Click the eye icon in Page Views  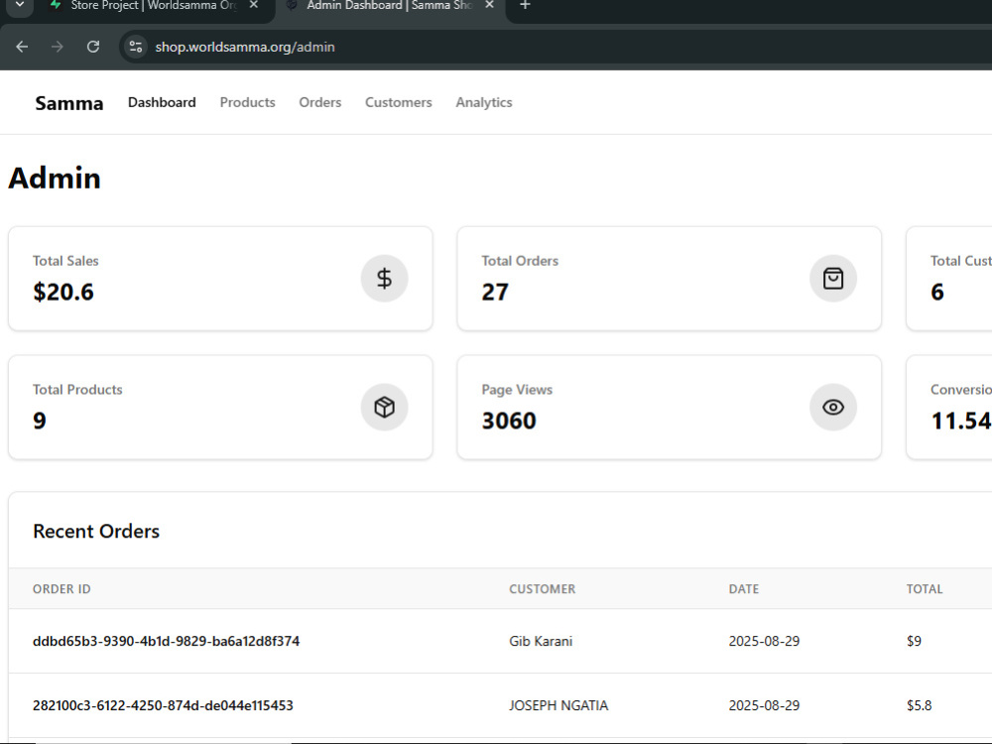click(x=833, y=407)
